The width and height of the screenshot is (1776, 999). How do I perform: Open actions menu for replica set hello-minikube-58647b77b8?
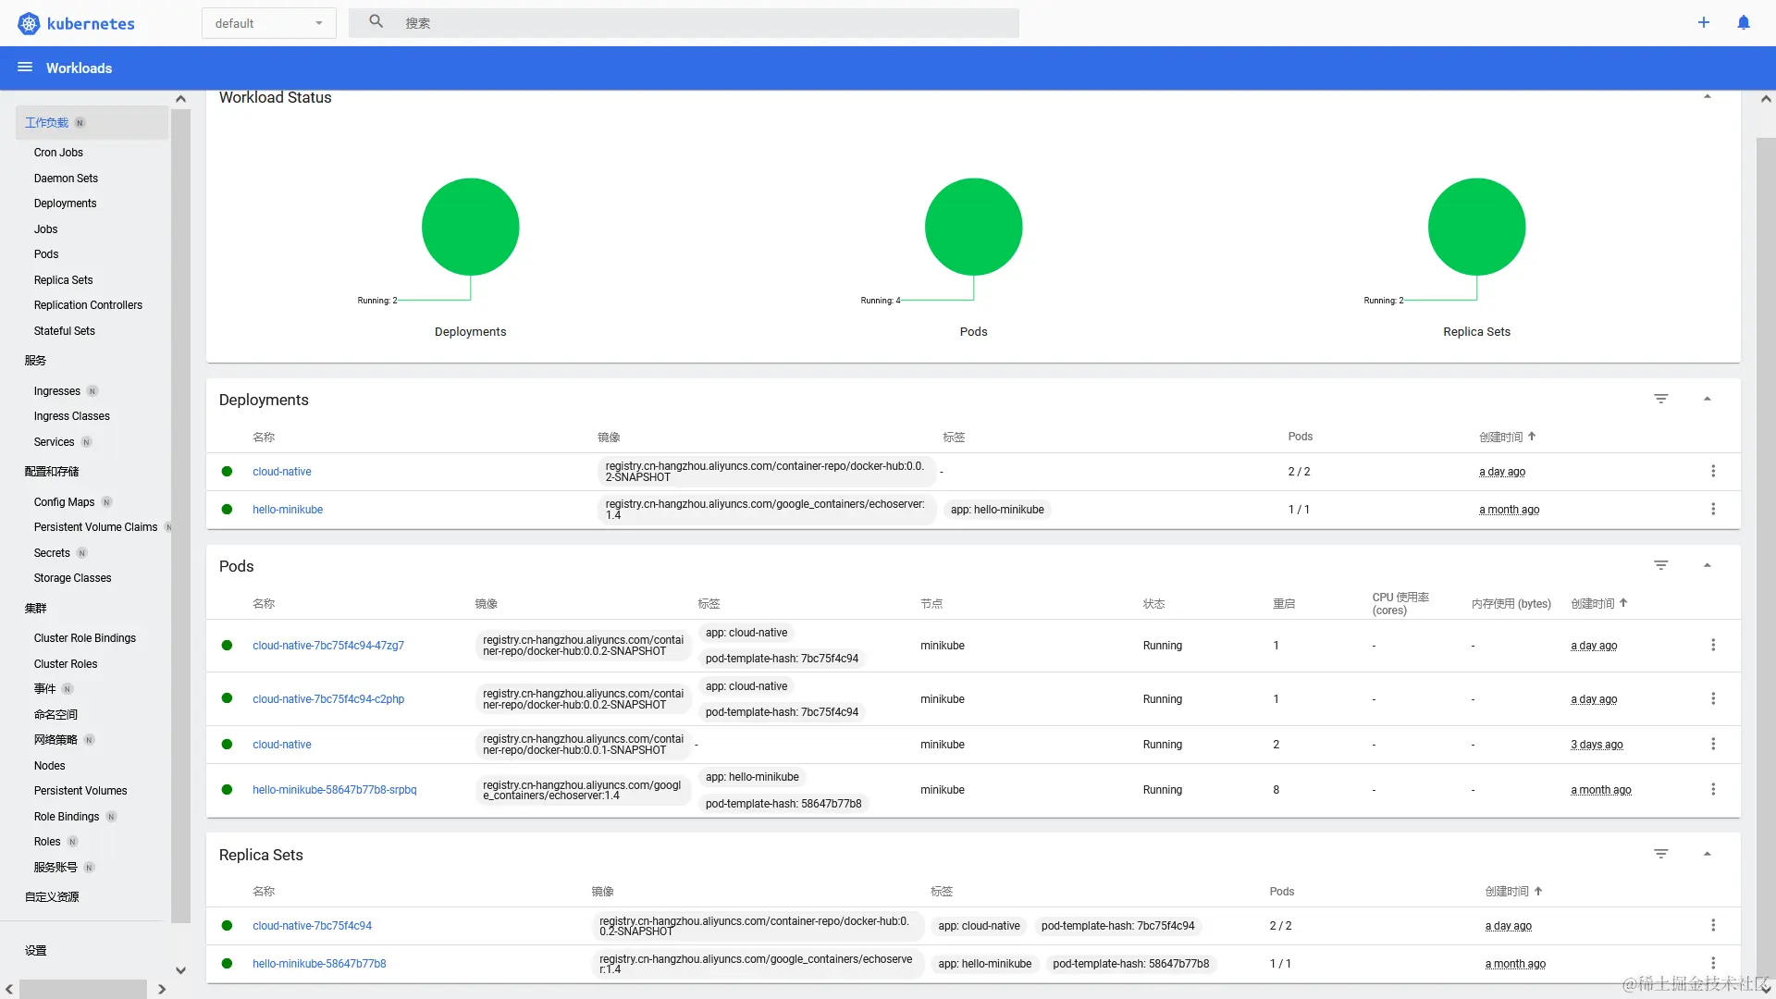point(1713,964)
